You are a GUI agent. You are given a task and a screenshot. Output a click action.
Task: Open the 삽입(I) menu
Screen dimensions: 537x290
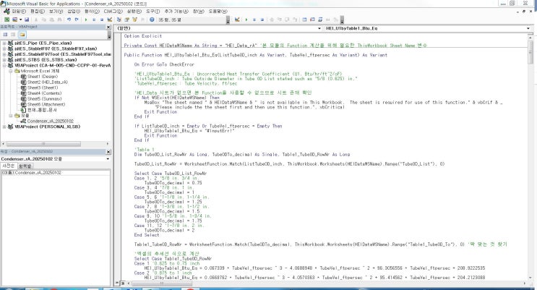coord(74,12)
